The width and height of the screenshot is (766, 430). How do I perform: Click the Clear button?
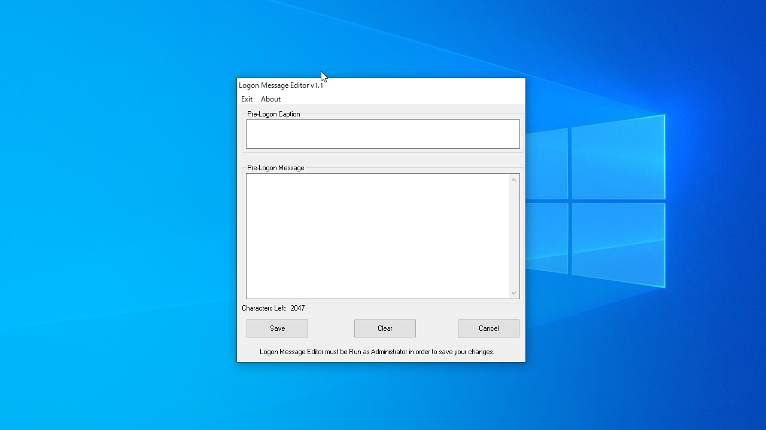[x=385, y=328]
